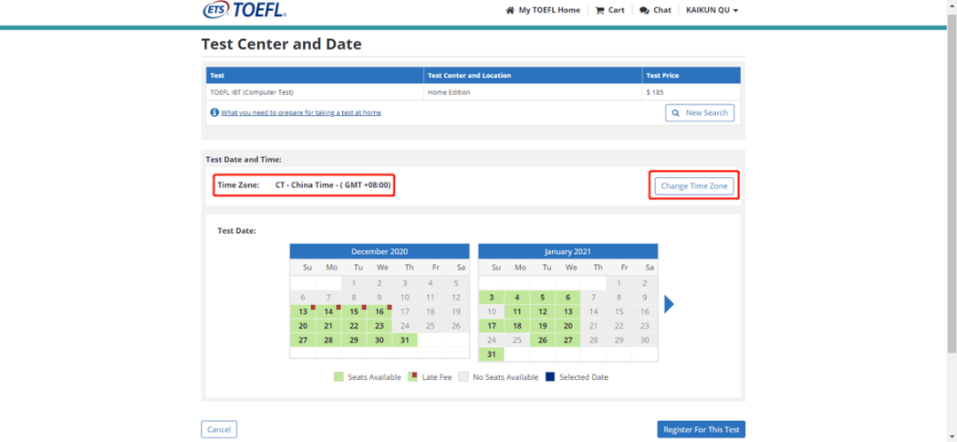Click the Seats Available green legend swatch

pyautogui.click(x=338, y=377)
